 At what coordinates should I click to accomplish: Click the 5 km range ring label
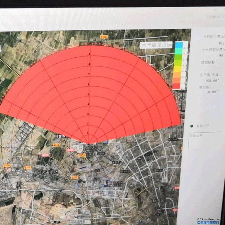(89, 94)
